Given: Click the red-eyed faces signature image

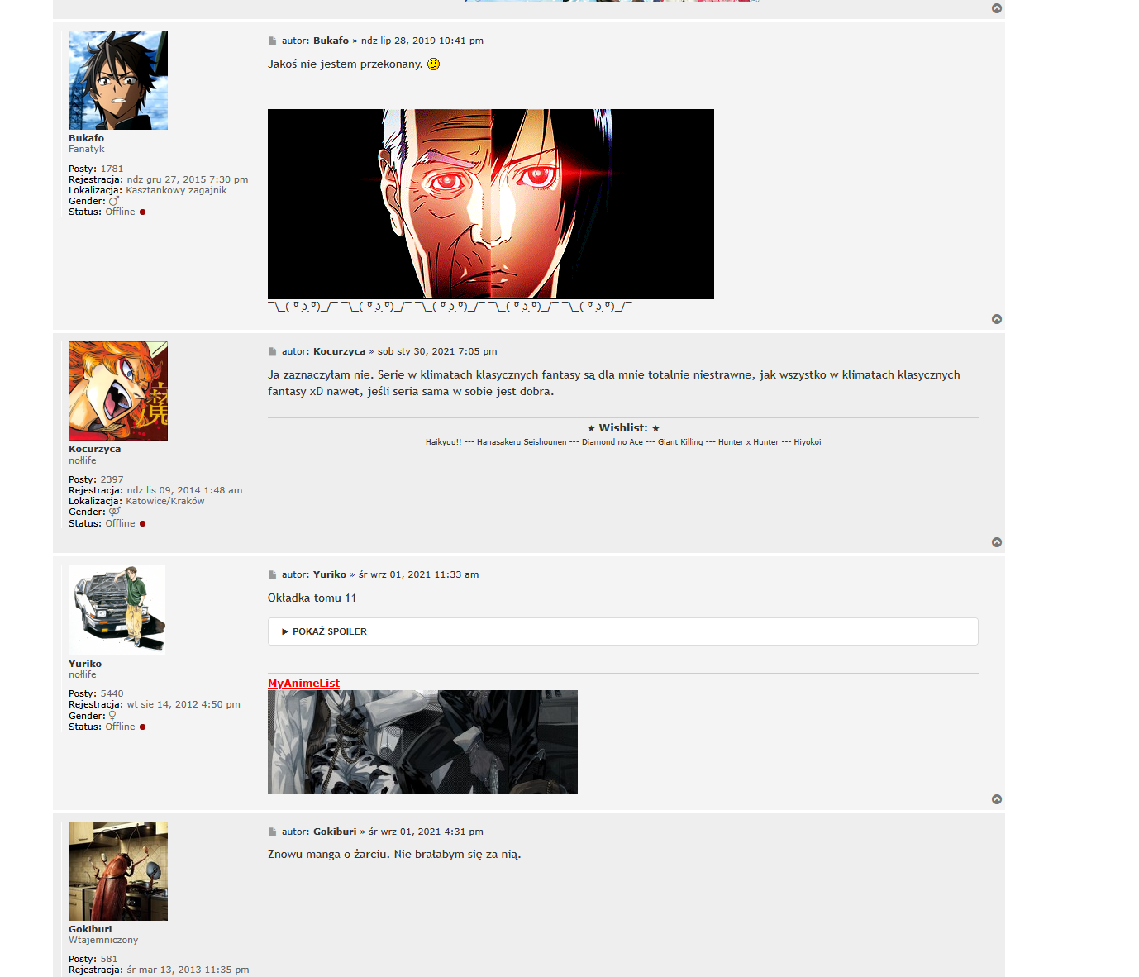Looking at the screenshot, I should pyautogui.click(x=490, y=204).
